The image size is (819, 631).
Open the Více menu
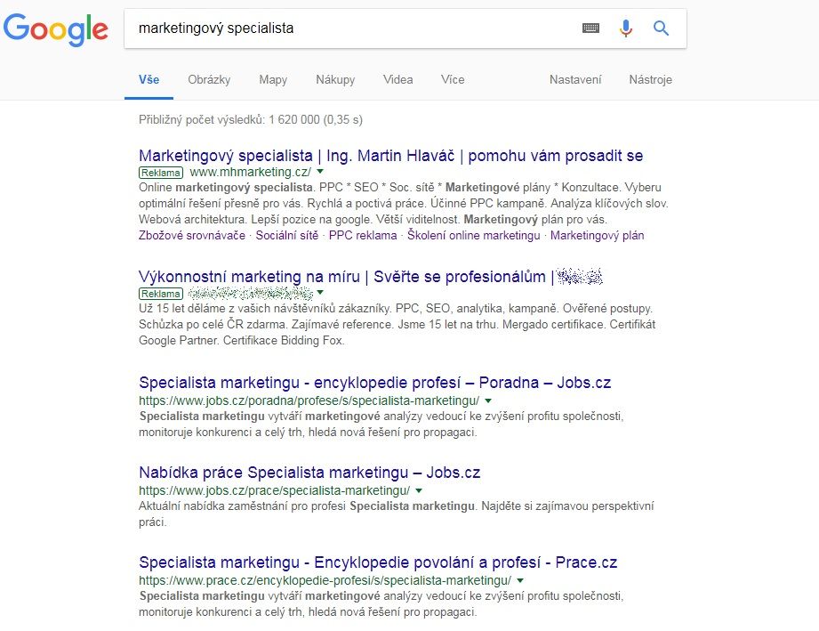pyautogui.click(x=453, y=79)
